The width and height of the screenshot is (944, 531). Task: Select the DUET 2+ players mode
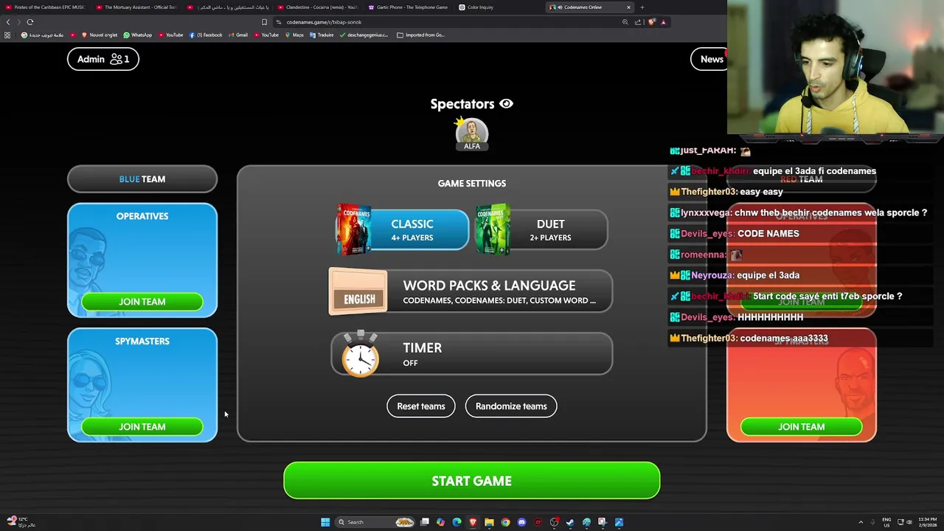542,229
